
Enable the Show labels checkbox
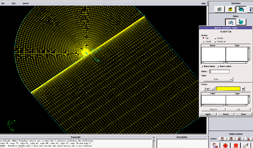(202, 66)
